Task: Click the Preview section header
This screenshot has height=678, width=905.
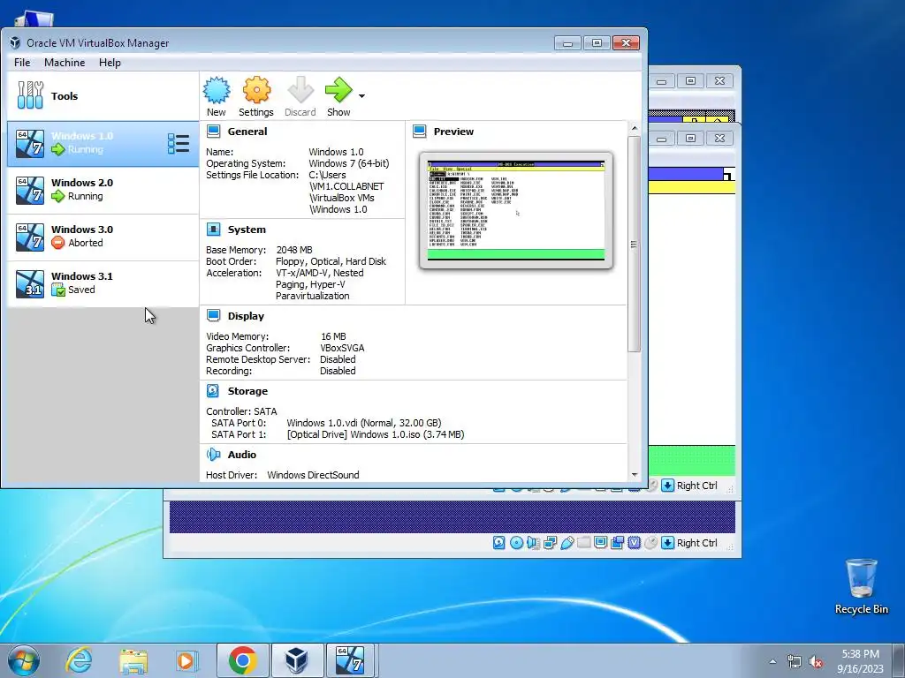Action: click(453, 132)
